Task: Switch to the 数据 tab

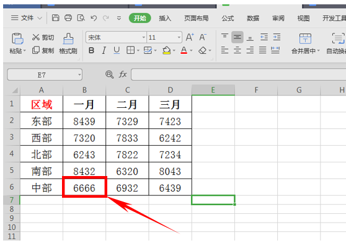Action: [253, 18]
